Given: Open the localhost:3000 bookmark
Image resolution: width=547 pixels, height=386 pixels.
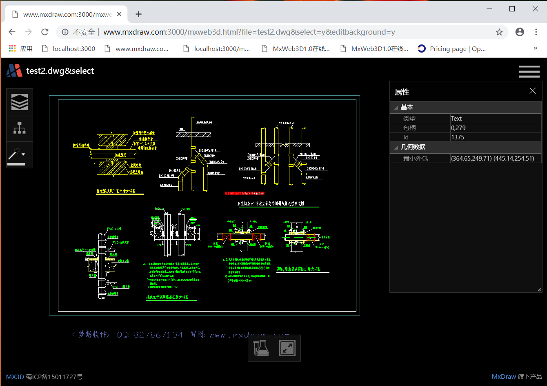Looking at the screenshot, I should coord(69,49).
